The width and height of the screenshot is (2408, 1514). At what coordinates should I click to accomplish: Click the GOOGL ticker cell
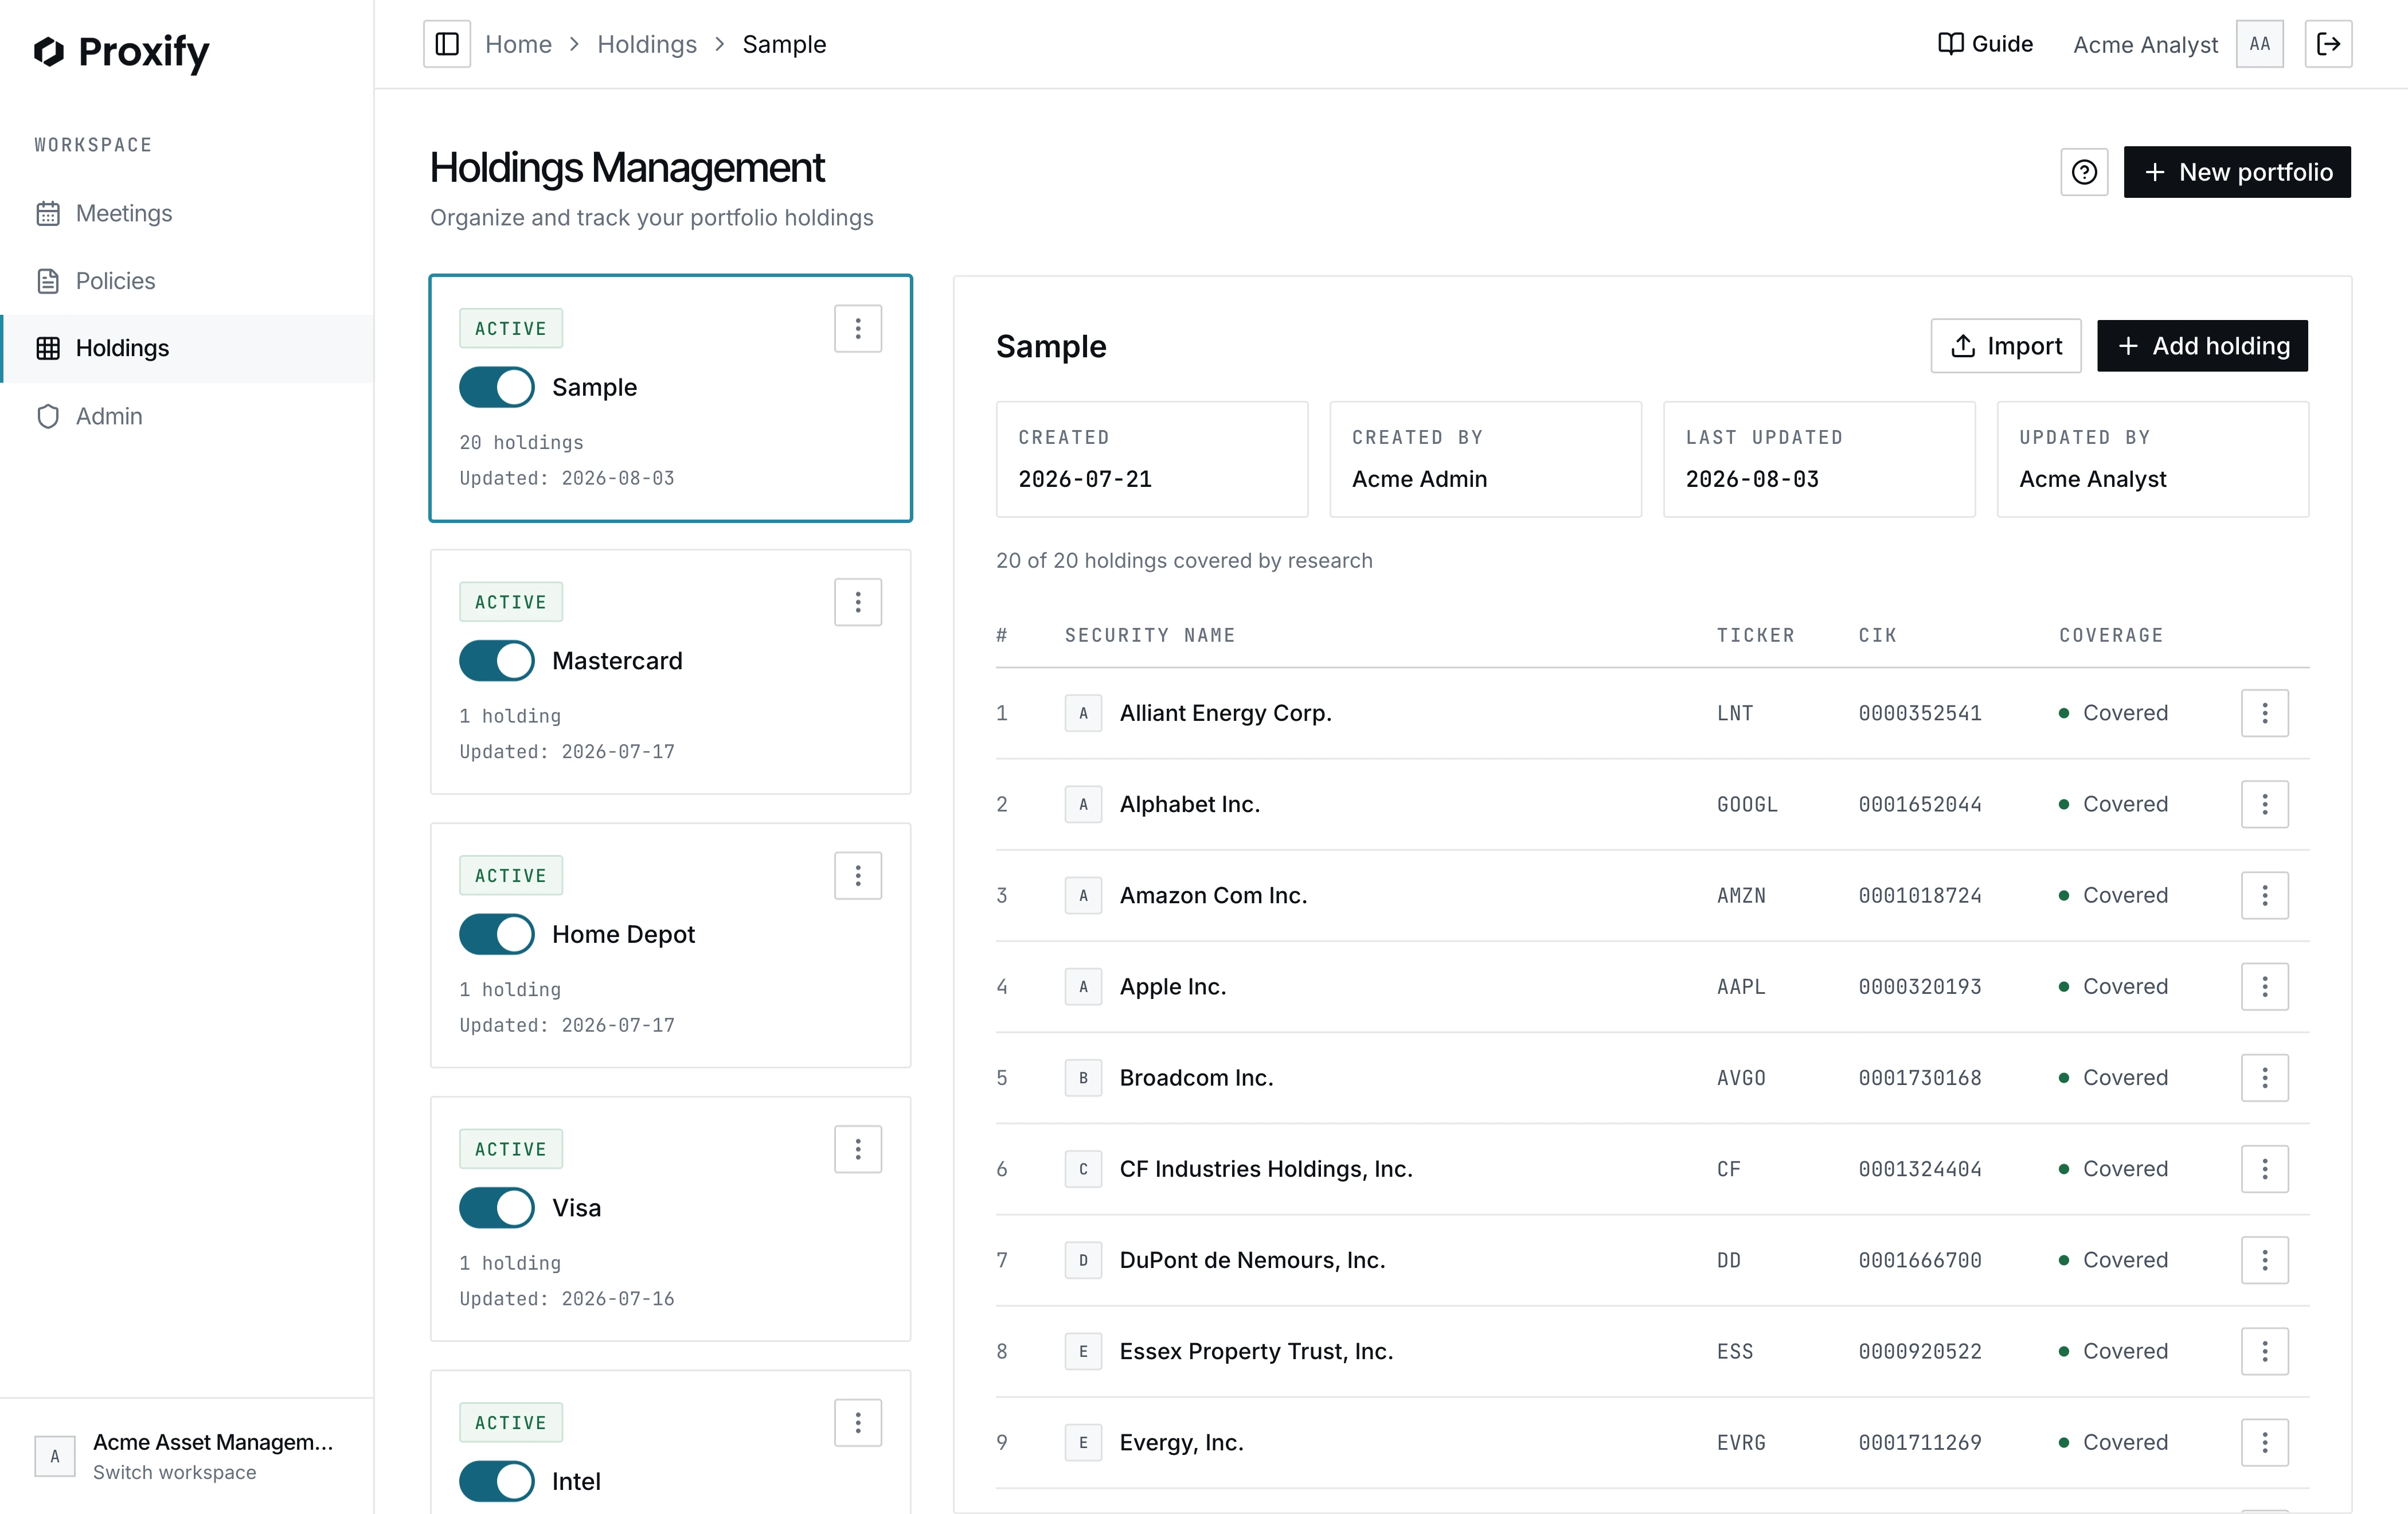click(x=1747, y=804)
